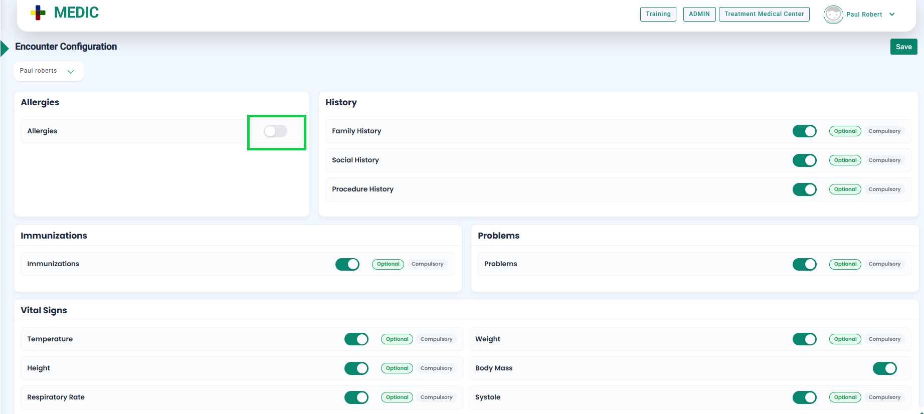Click the ADMIN header button
This screenshot has height=414, width=924.
coord(699,14)
